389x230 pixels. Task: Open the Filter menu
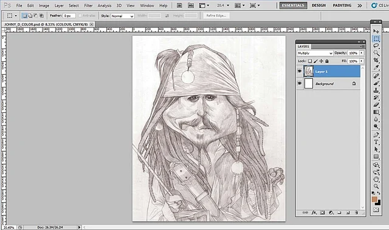(88, 5)
